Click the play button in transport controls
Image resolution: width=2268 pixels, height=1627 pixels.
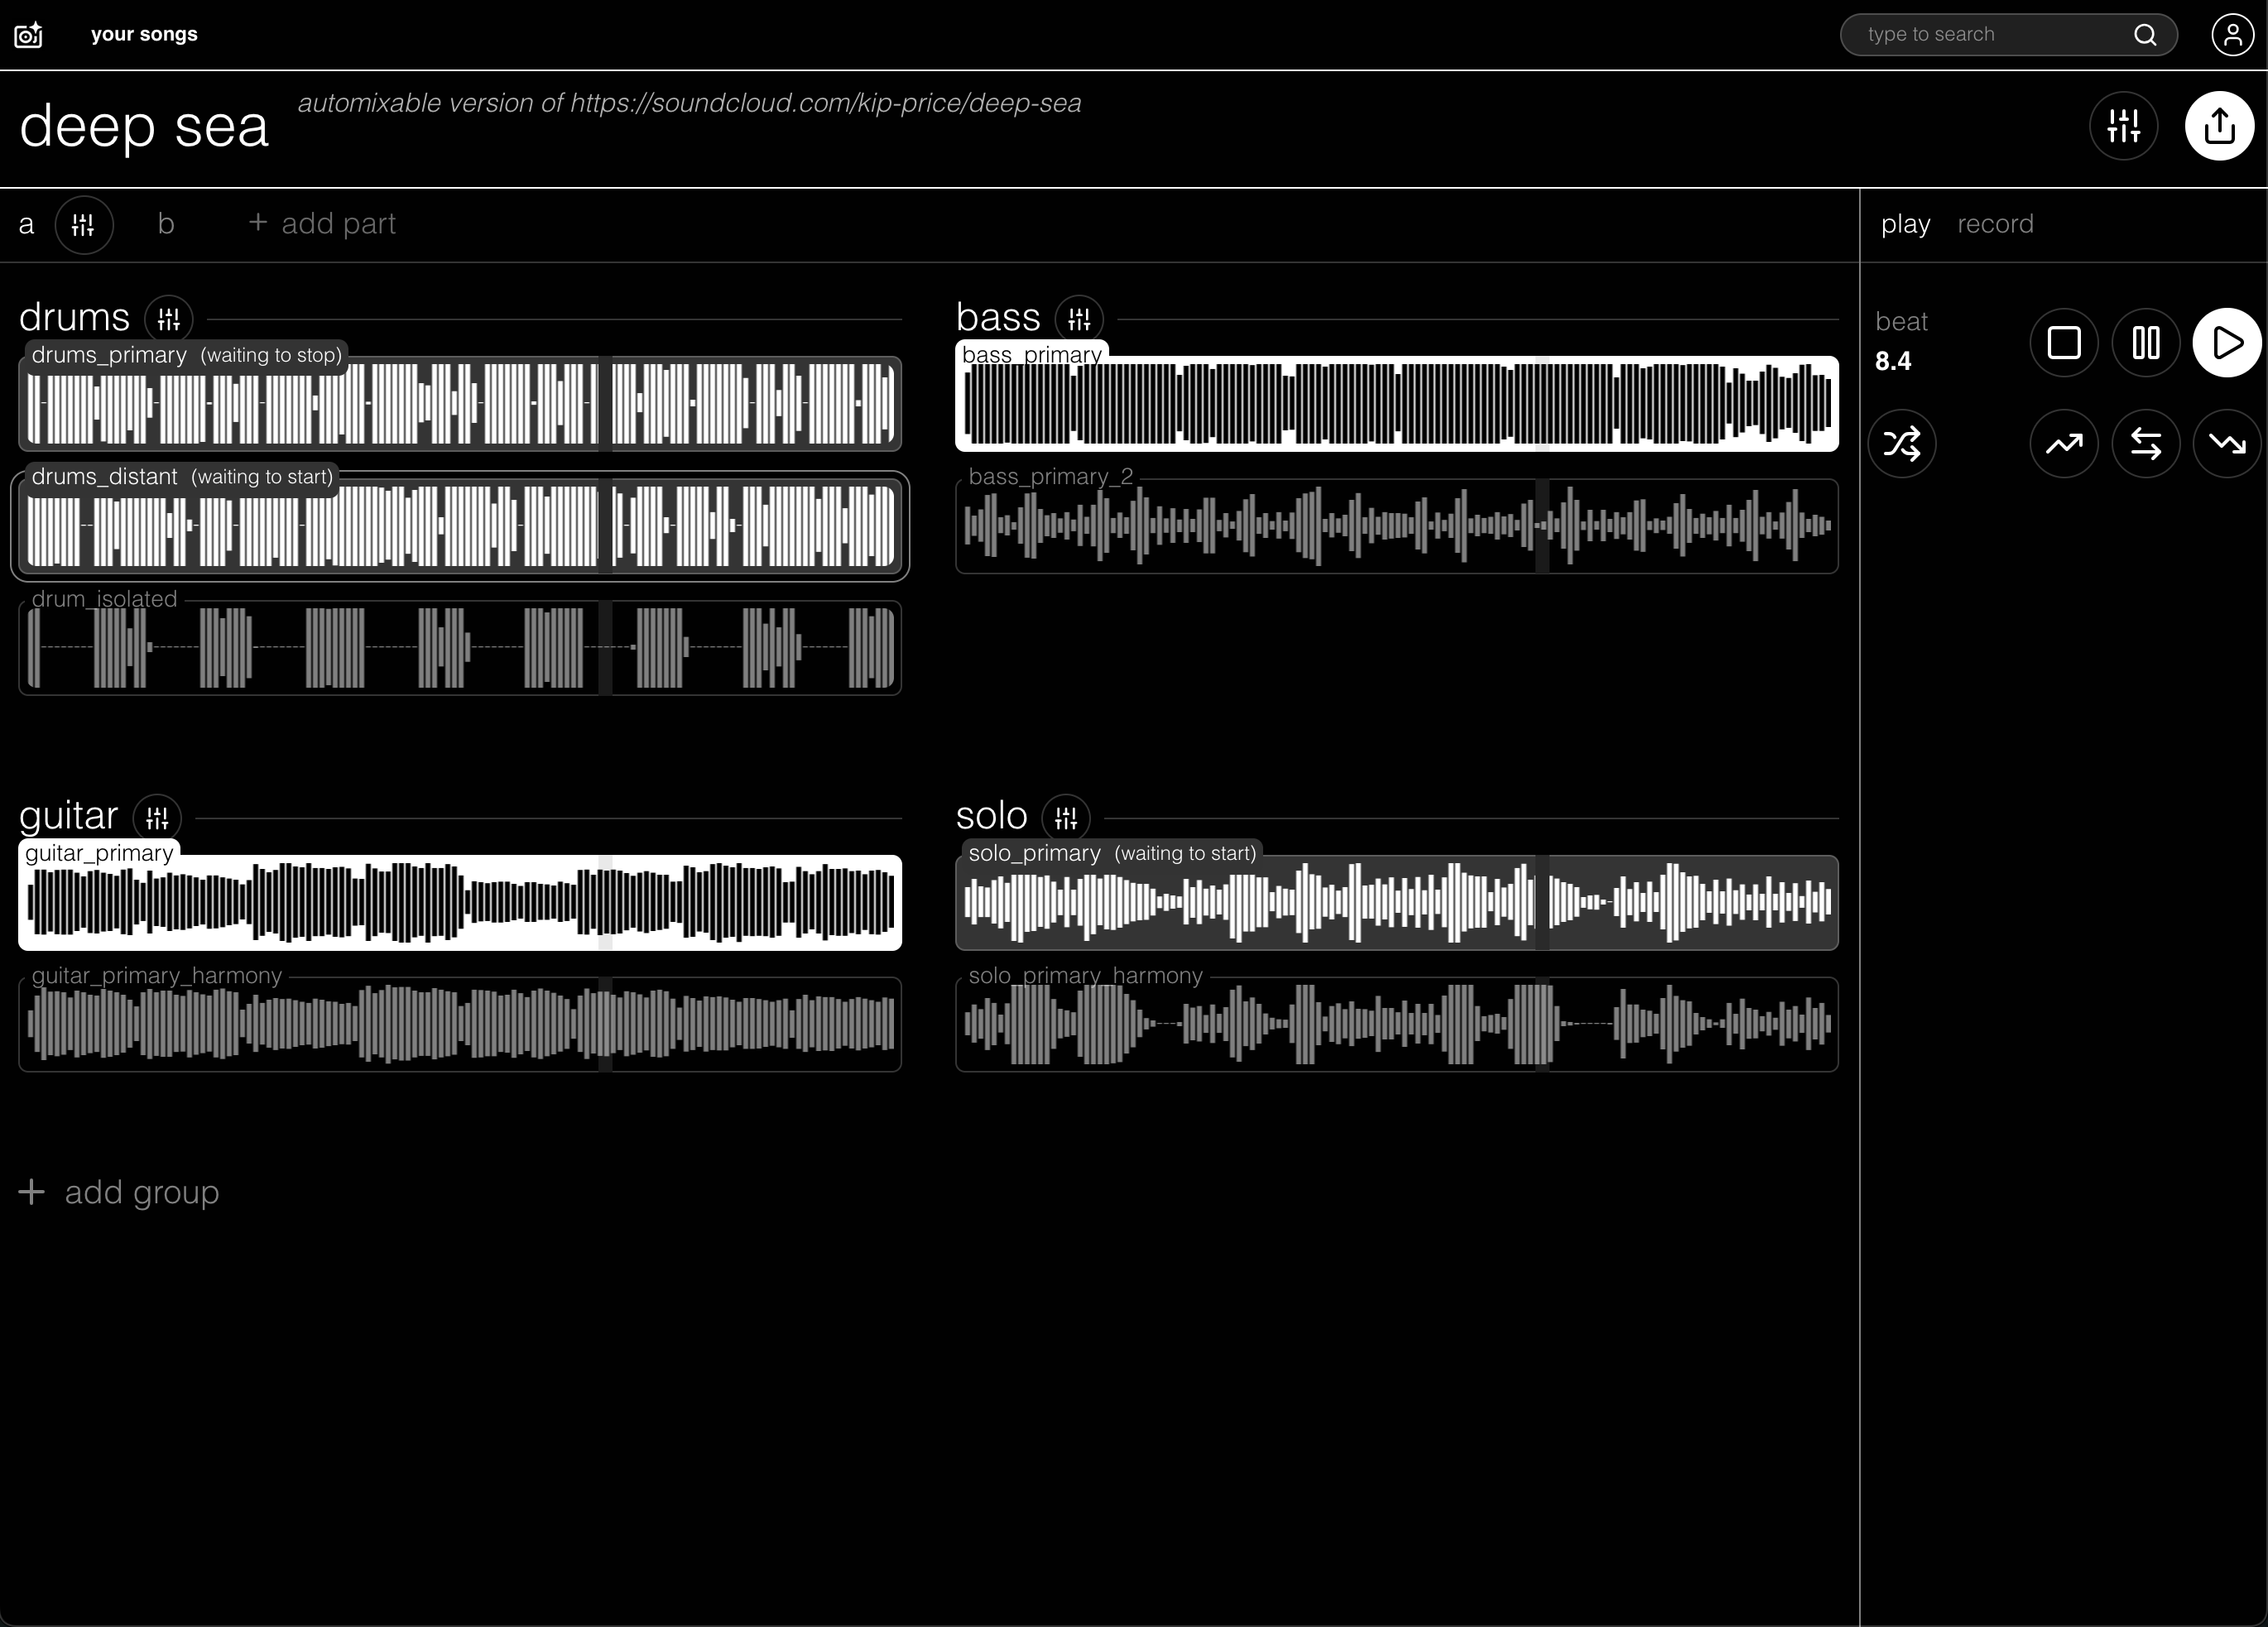pos(2226,343)
